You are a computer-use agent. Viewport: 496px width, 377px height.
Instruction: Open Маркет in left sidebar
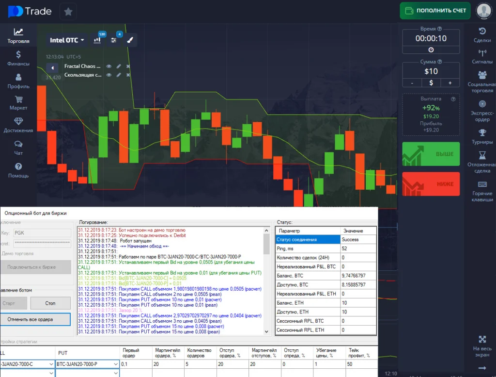pyautogui.click(x=18, y=103)
